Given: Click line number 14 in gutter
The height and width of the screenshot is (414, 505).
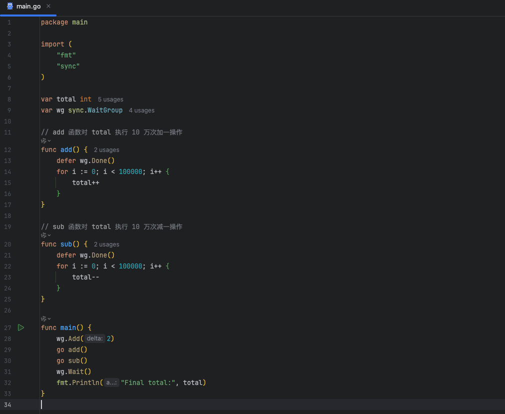Looking at the screenshot, I should point(7,172).
